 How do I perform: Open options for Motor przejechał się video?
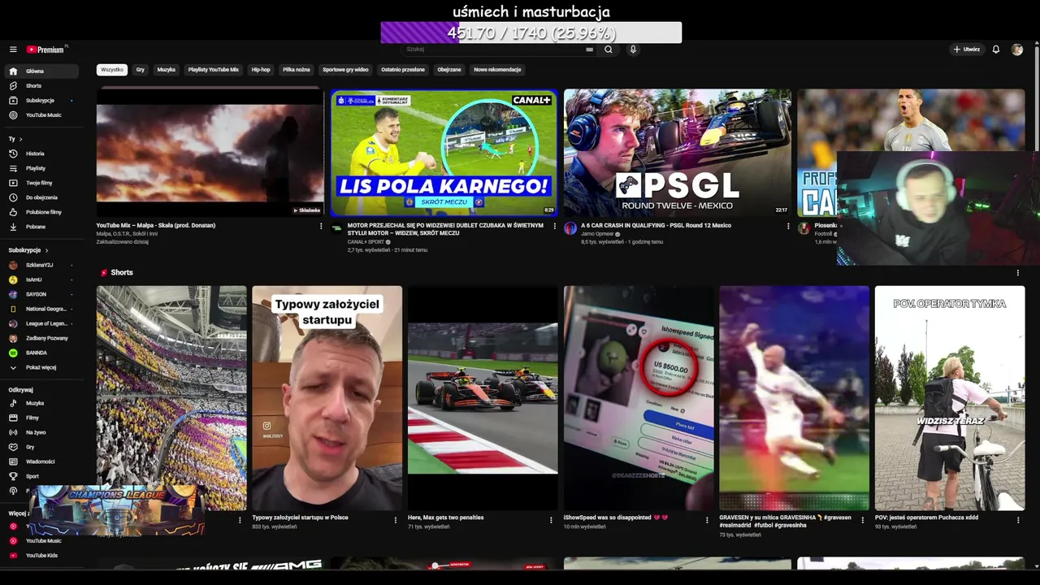(555, 226)
